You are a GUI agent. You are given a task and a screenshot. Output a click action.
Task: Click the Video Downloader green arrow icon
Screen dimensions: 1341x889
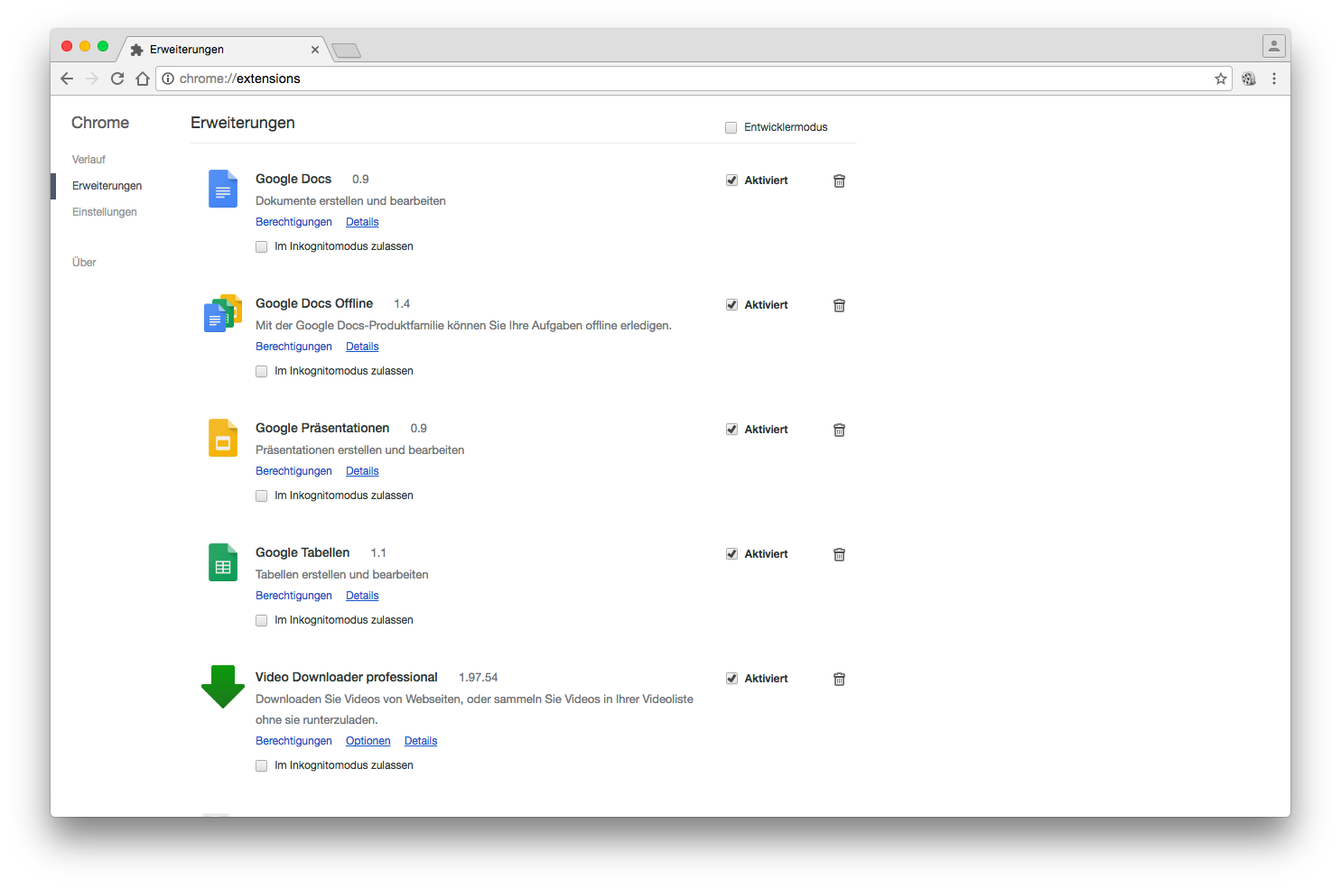[x=223, y=687]
